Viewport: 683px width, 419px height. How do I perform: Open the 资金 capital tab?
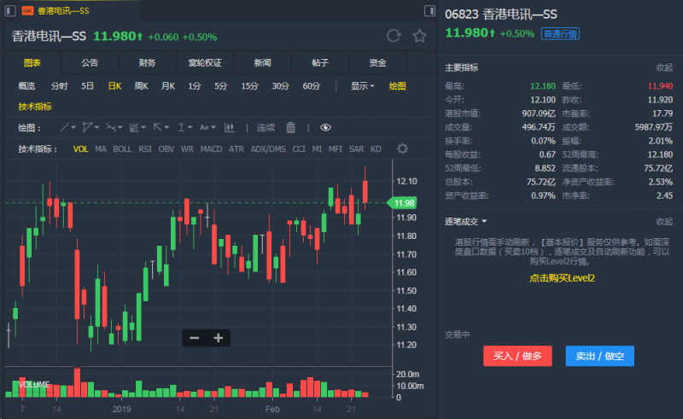click(x=377, y=62)
